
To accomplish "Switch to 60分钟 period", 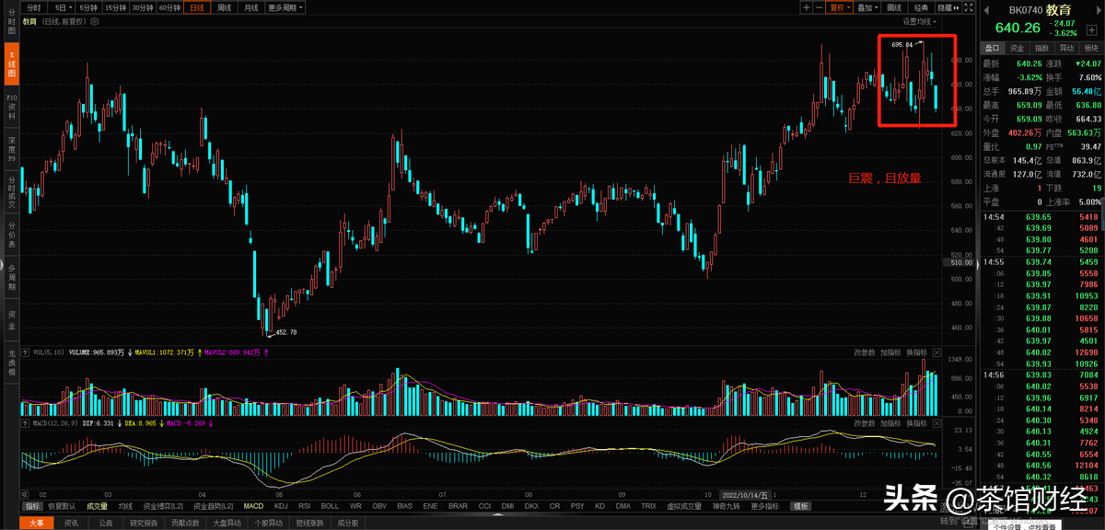I will (x=169, y=7).
